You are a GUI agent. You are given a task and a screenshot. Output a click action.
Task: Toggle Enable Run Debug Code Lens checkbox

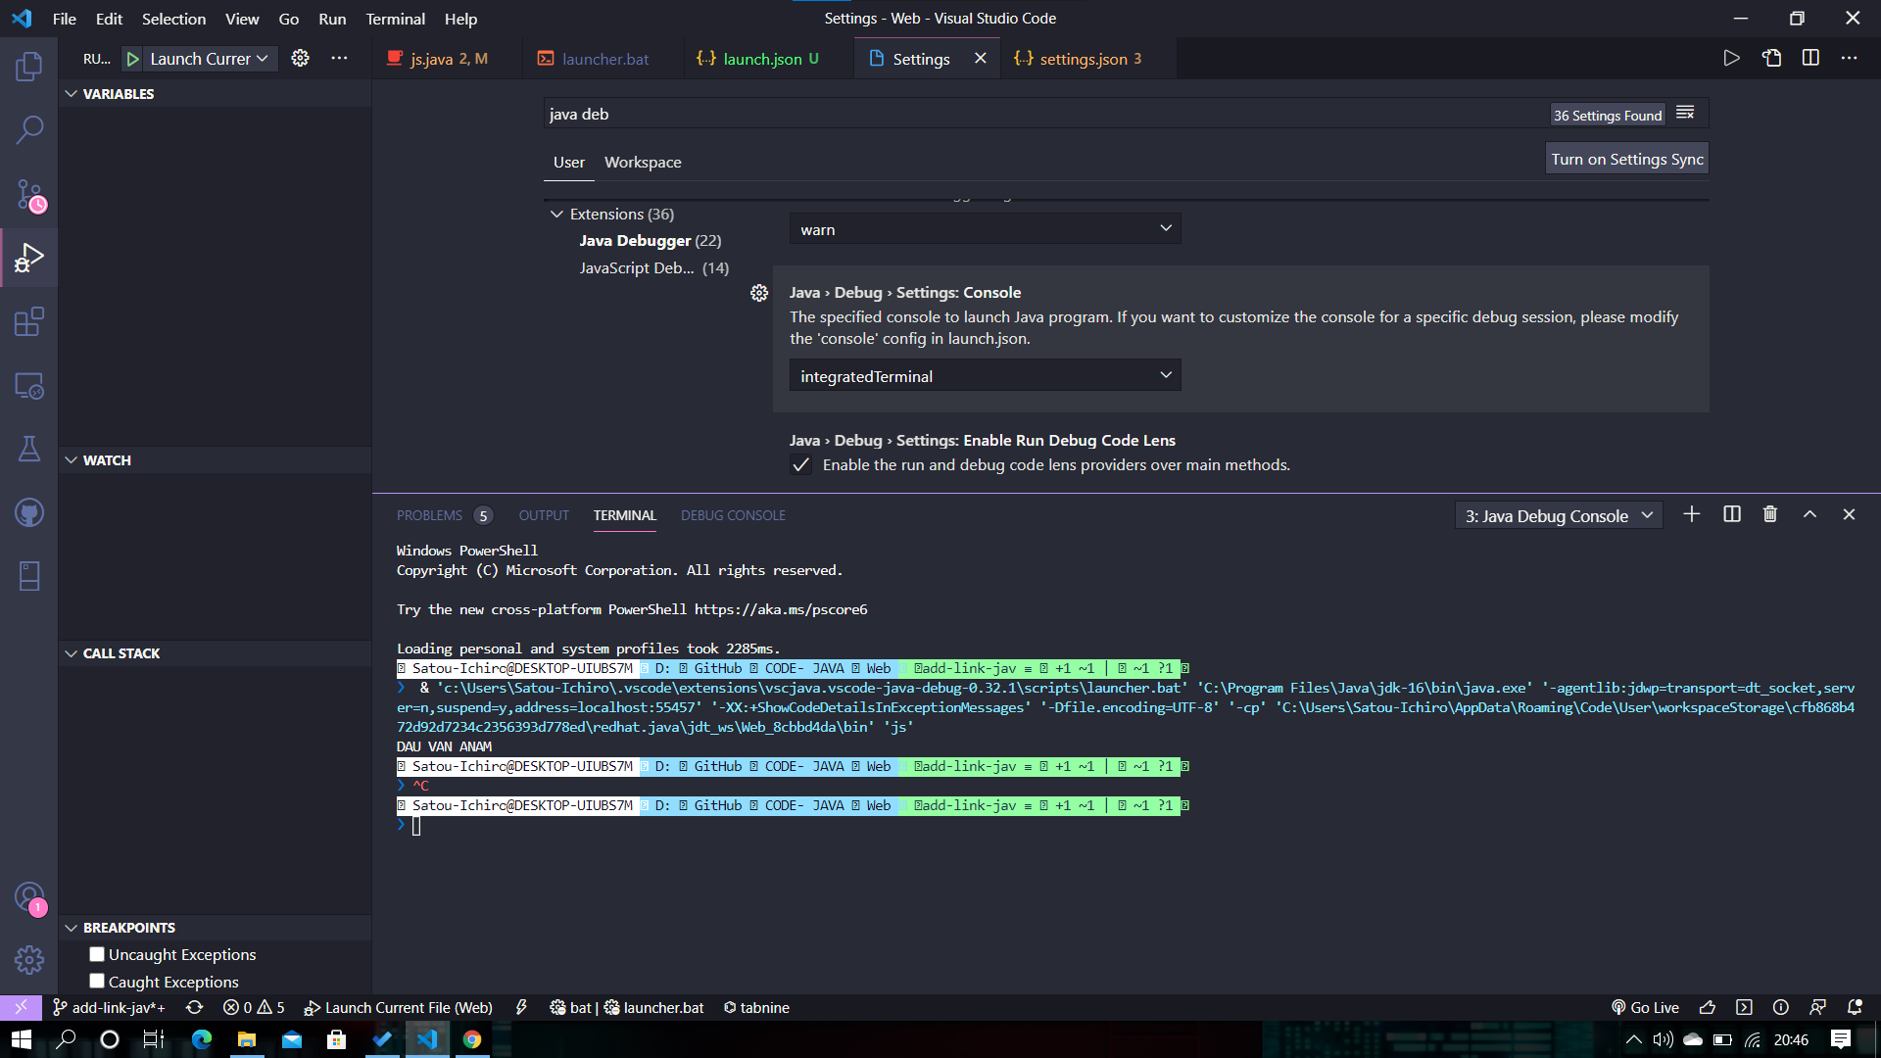(800, 465)
